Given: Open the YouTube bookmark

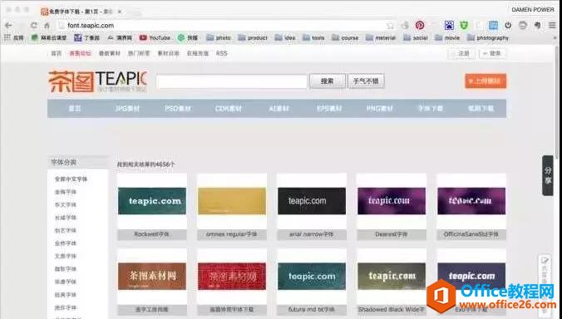Looking at the screenshot, I should coord(155,37).
